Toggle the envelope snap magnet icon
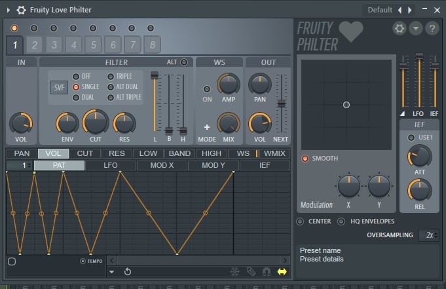446x289 pixels. coord(267,272)
